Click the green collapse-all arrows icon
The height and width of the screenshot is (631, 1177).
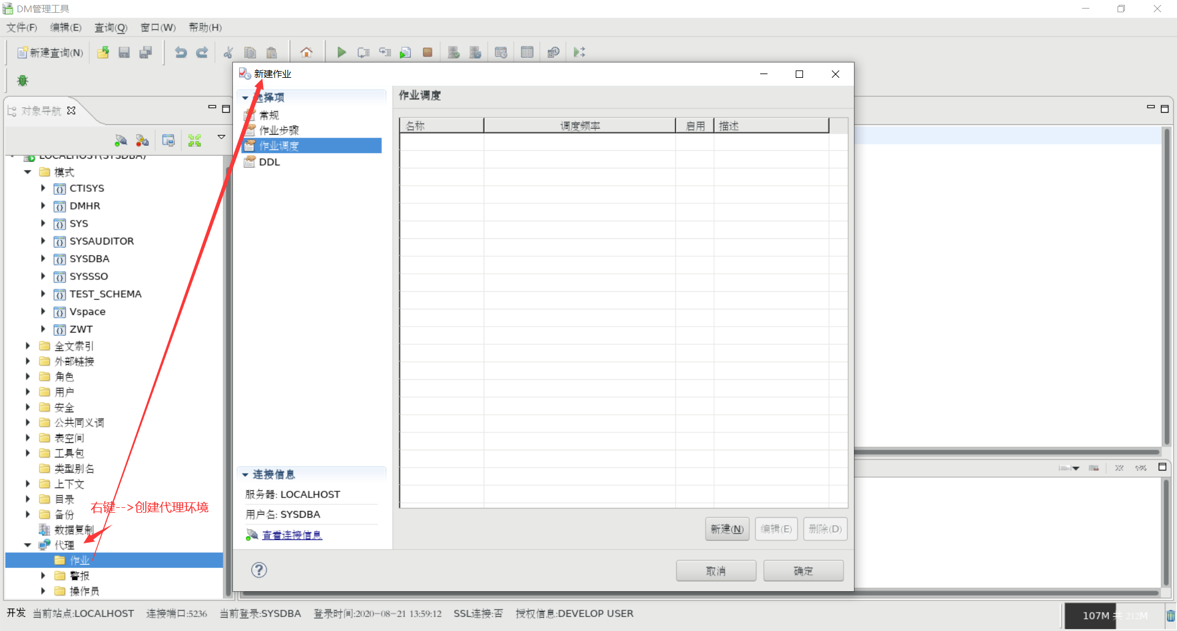click(x=195, y=141)
